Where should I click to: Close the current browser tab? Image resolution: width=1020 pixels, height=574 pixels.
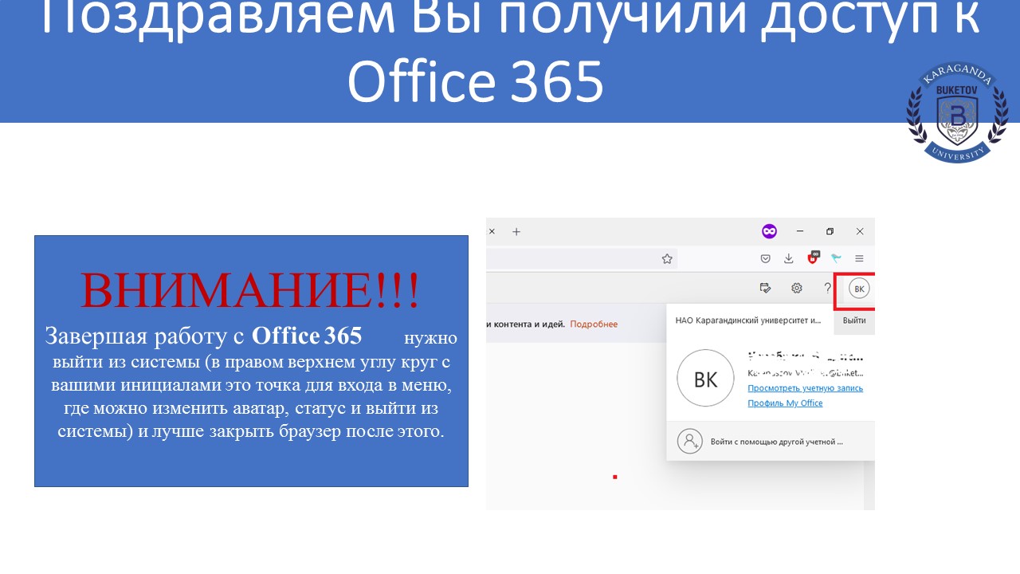492,231
